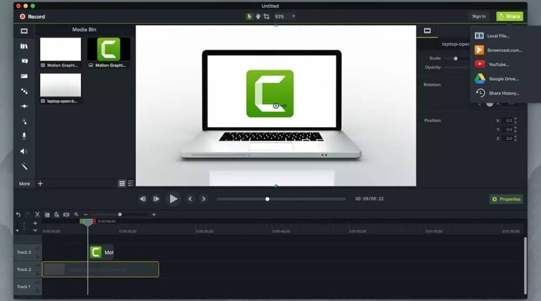The image size is (541, 301).
Task: Choose YouTube share option
Action: click(x=498, y=64)
